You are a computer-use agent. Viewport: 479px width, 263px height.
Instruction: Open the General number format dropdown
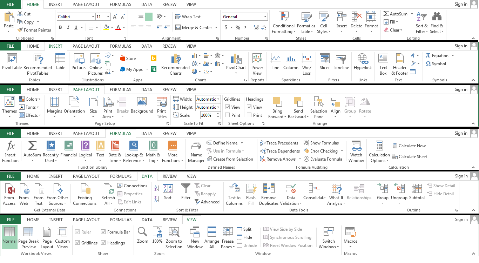pos(265,17)
